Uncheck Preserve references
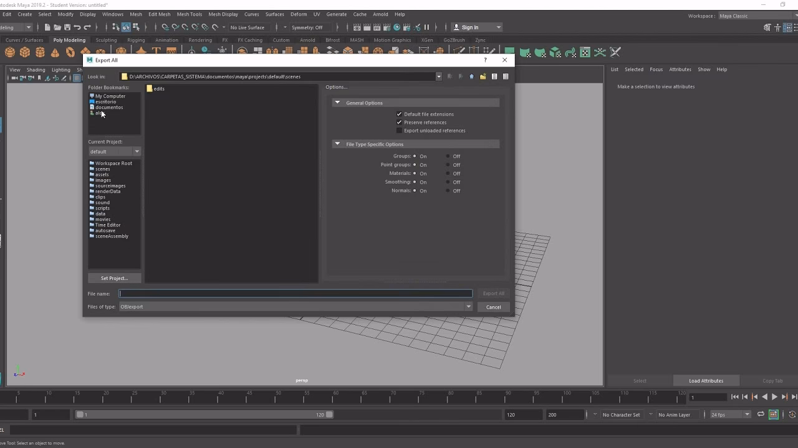 coord(399,123)
